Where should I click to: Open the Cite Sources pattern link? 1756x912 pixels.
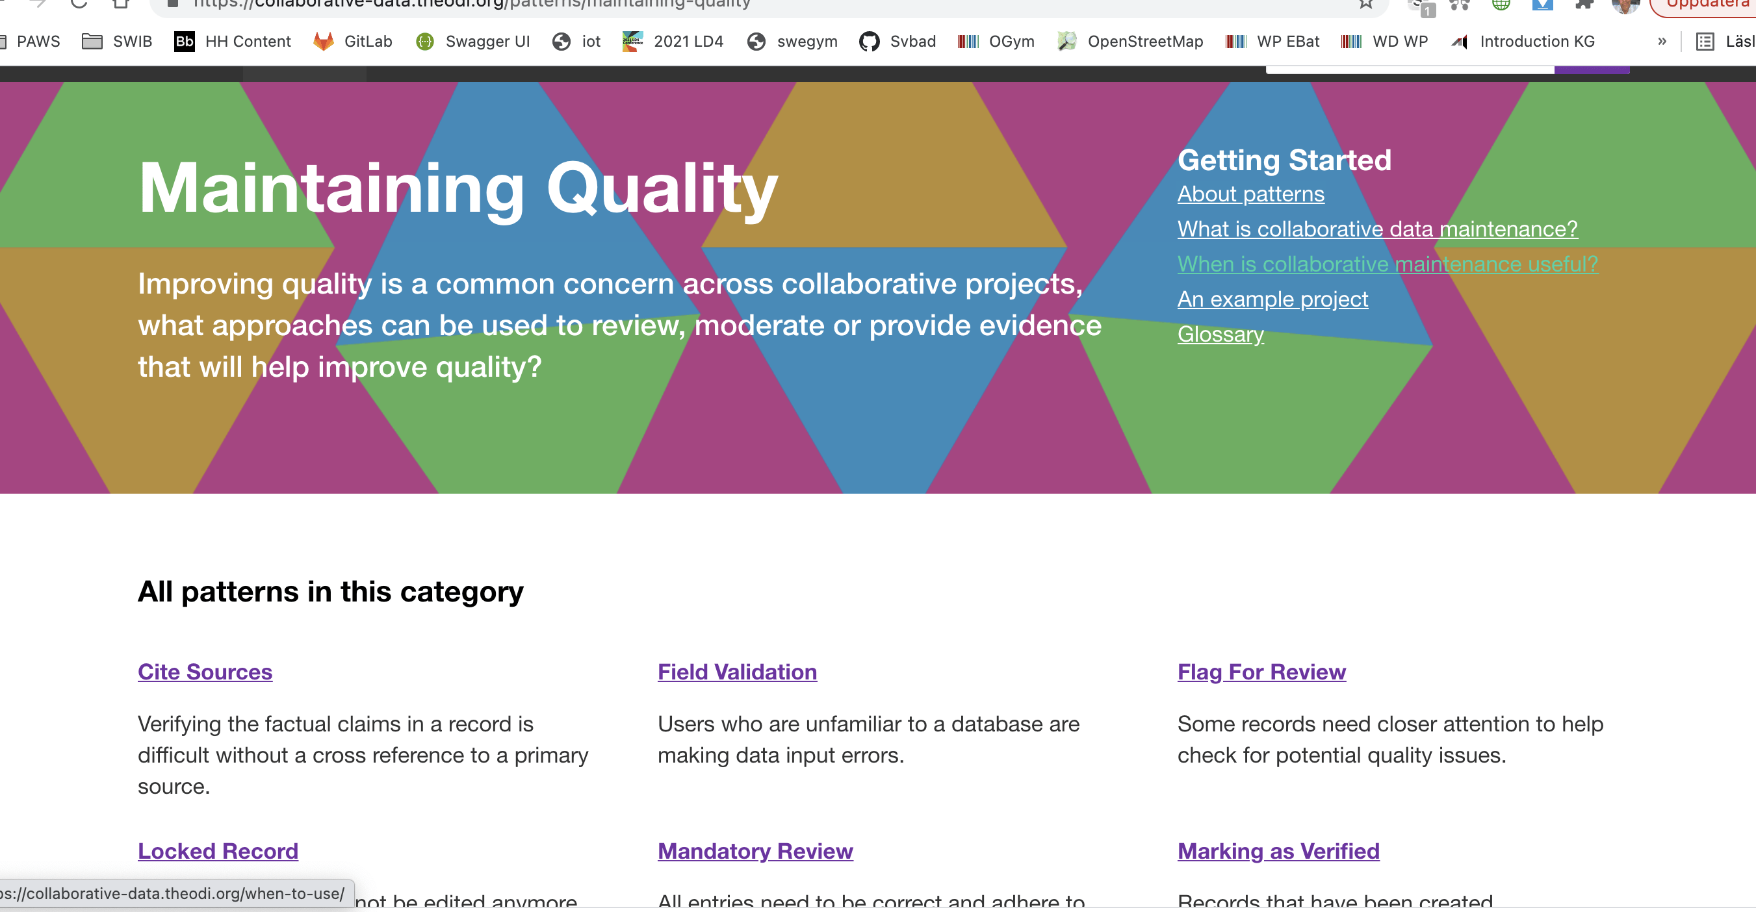coord(205,672)
